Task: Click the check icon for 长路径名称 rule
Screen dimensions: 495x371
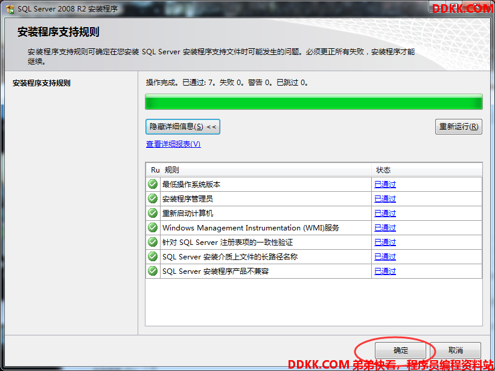Action: pyautogui.click(x=153, y=256)
